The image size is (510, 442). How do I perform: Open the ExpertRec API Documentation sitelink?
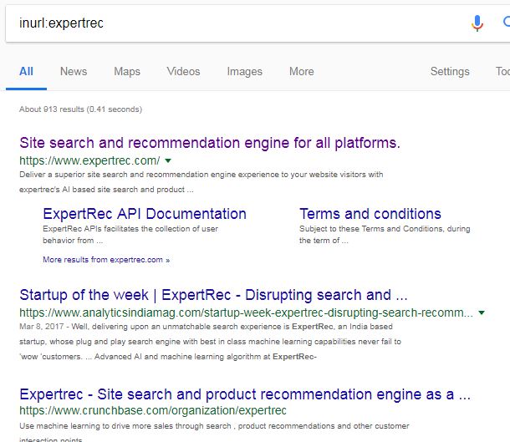(x=145, y=214)
